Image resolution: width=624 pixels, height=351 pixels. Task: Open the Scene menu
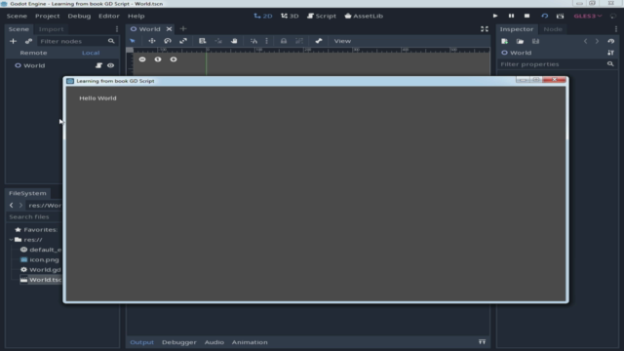click(17, 16)
